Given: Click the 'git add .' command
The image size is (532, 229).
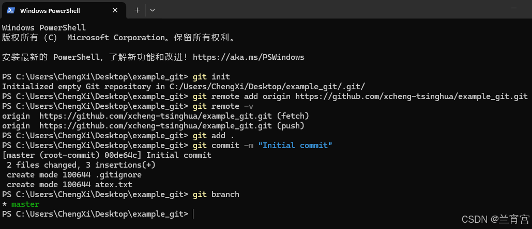Looking at the screenshot, I should click(x=214, y=136).
